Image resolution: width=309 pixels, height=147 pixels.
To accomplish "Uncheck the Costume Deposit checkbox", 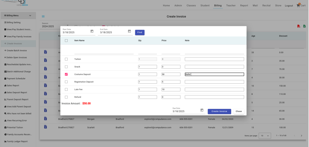I will (x=66, y=74).
